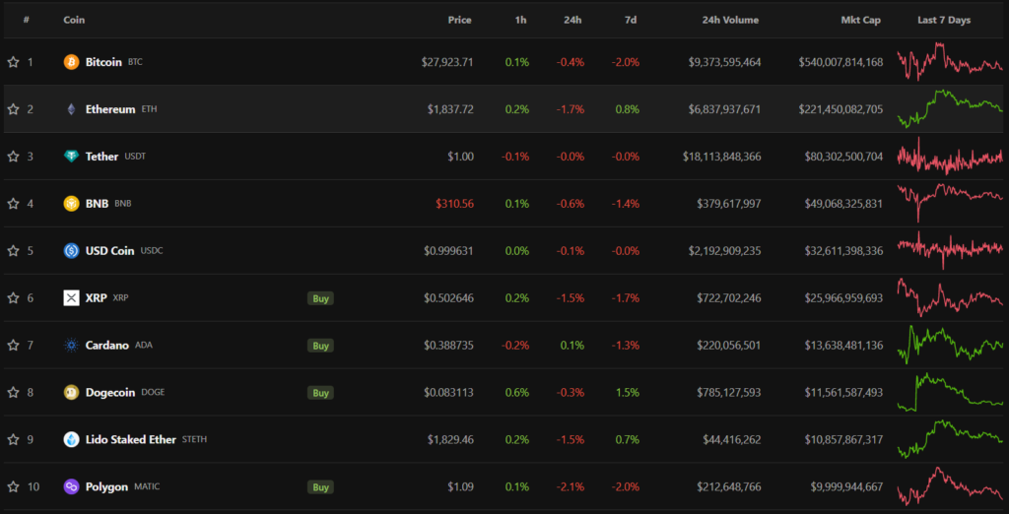
Task: Open the Dogecoin coin name link
Action: [x=110, y=393]
